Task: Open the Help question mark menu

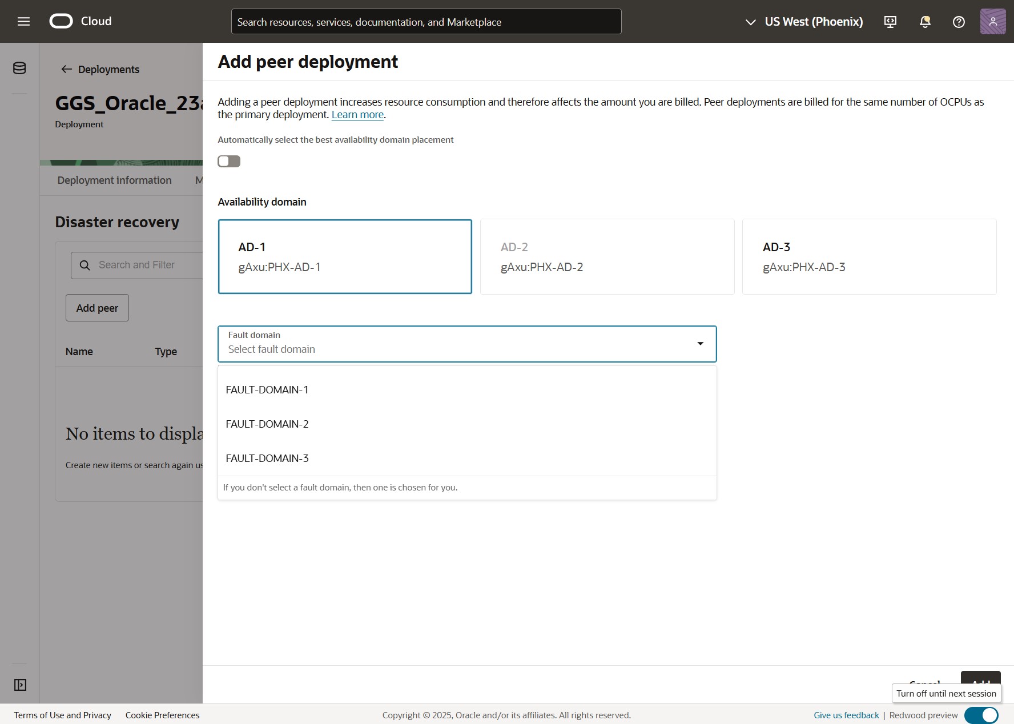Action: click(959, 21)
